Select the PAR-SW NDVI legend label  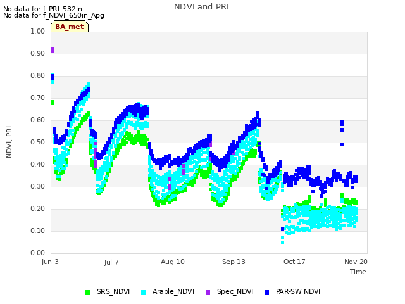(298, 291)
